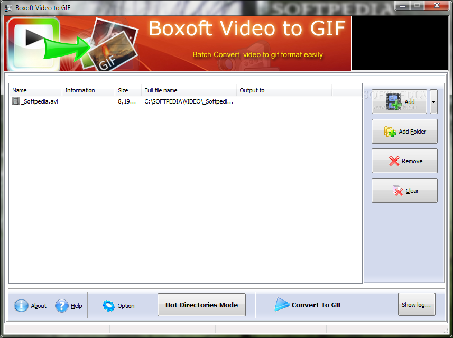Clear the file list with the Clear button
453x338 pixels.
[x=404, y=191]
